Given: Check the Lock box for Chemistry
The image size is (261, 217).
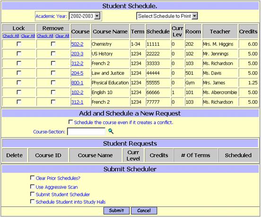Looking at the screenshot, I should [x=19, y=44].
